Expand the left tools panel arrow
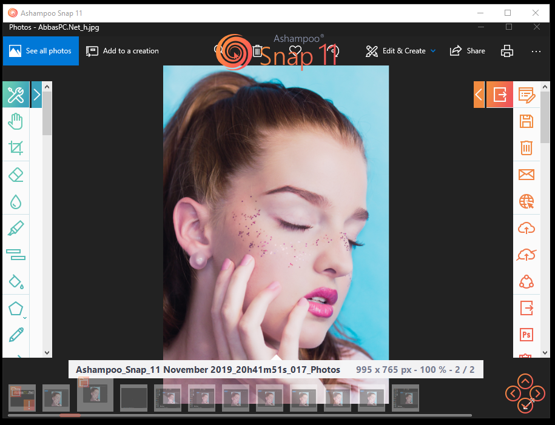The width and height of the screenshot is (555, 425). 36,95
